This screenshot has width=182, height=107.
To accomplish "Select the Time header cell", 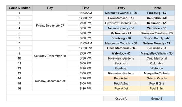I will click(85, 8).
